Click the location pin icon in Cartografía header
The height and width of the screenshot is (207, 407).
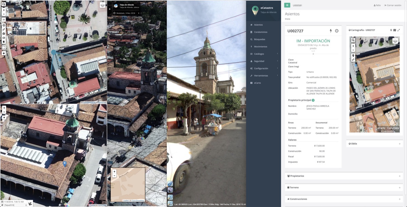coord(391,30)
